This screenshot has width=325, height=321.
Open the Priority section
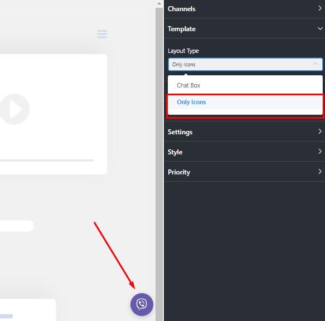point(244,172)
